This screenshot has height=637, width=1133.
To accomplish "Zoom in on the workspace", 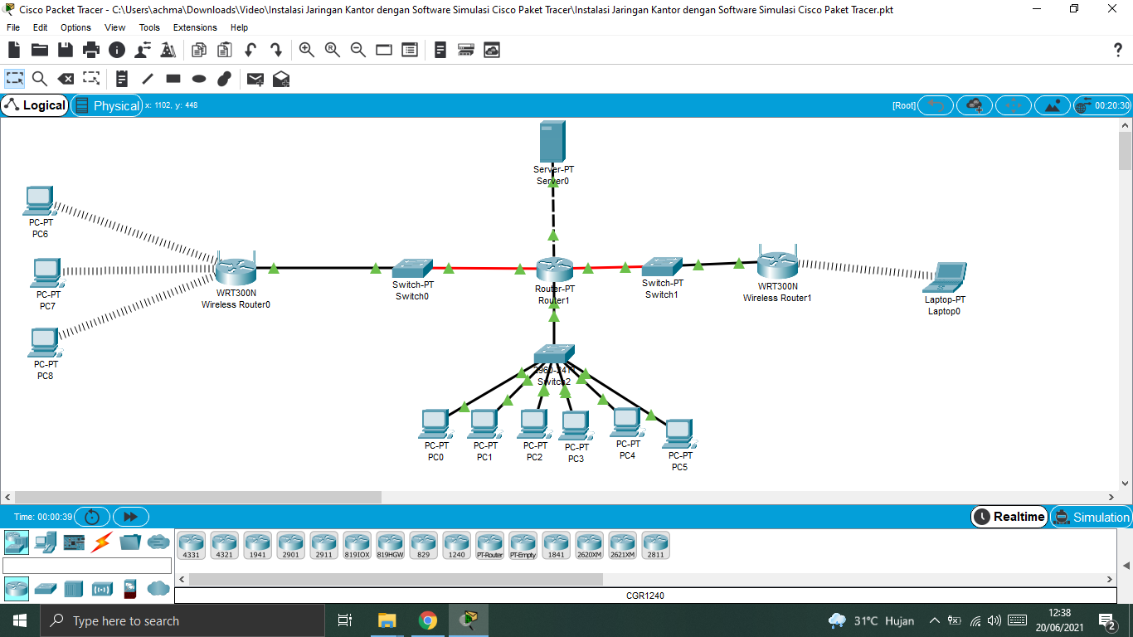I will (x=305, y=50).
